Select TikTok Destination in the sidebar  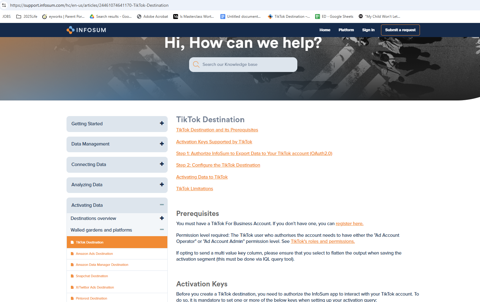point(117,242)
